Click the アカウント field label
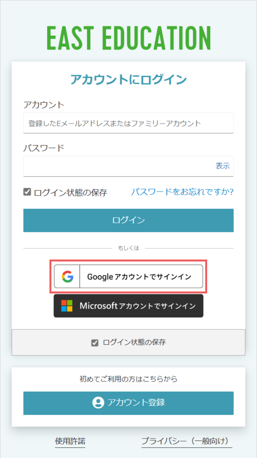The image size is (257, 458). coord(44,105)
